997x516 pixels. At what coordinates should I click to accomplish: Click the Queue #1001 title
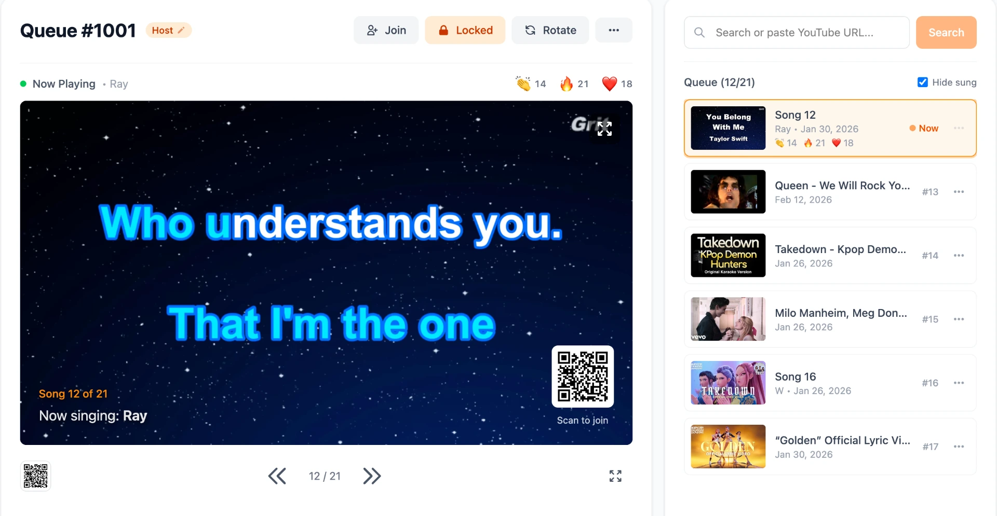[78, 31]
